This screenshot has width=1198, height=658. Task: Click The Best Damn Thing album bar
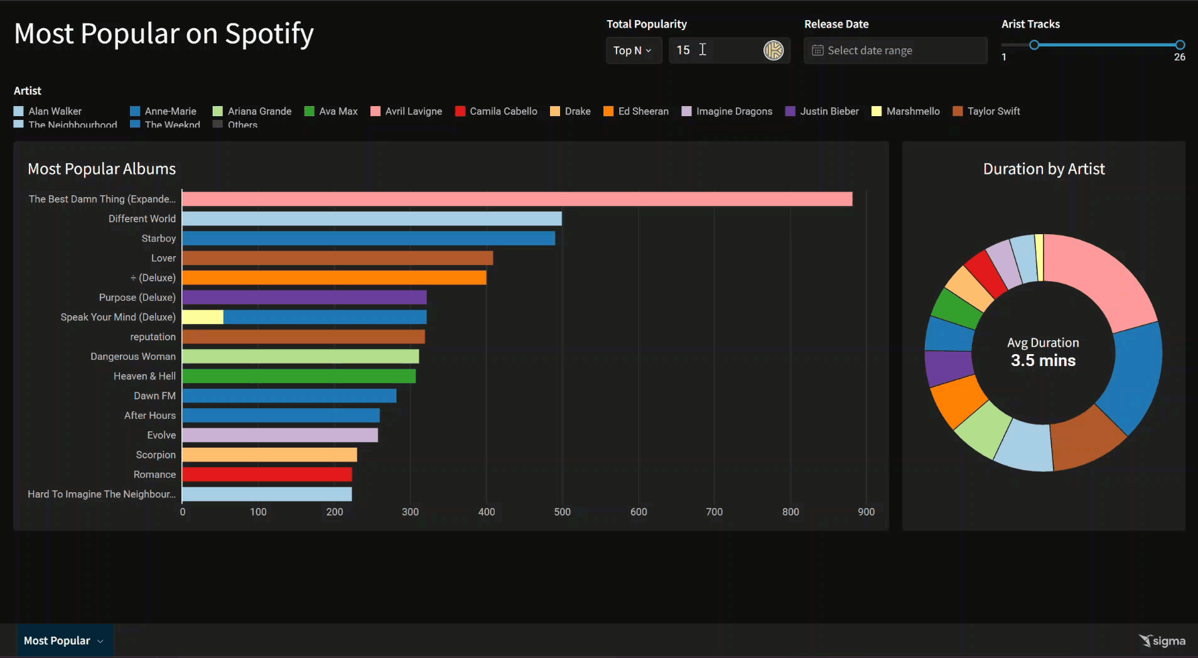tap(517, 199)
